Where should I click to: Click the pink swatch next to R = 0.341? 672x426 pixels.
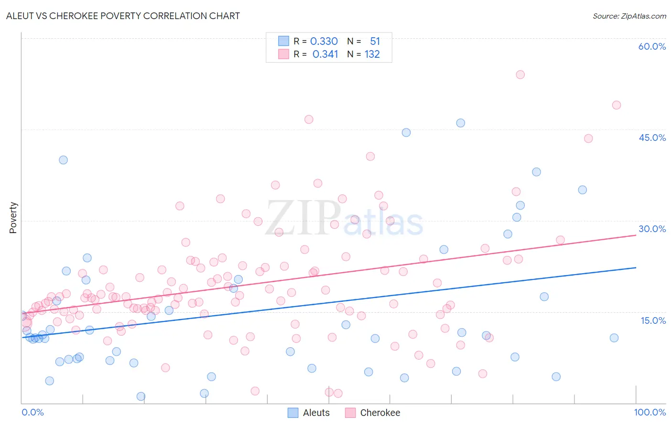coord(284,54)
